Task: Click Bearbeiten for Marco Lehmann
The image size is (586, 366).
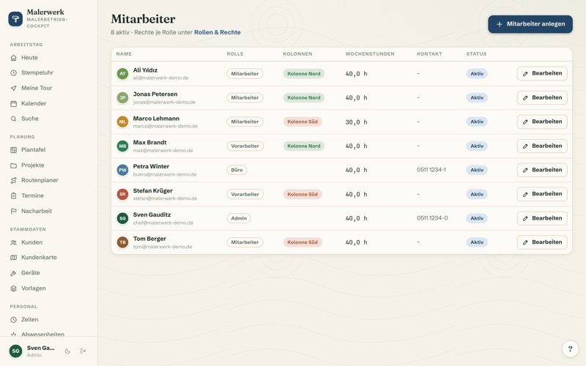Action: [542, 122]
